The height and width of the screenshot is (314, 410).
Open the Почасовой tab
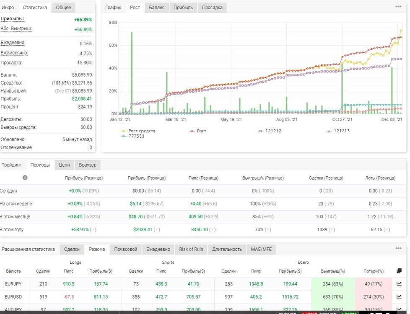pos(125,249)
